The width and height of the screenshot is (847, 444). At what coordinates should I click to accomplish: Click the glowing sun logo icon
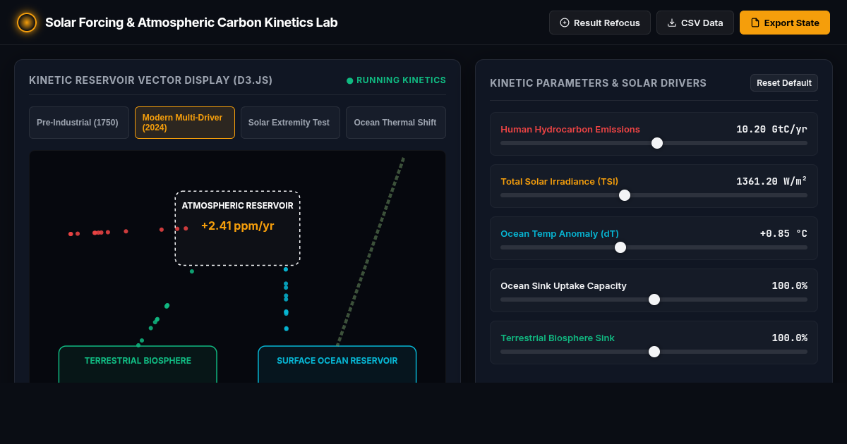click(27, 23)
